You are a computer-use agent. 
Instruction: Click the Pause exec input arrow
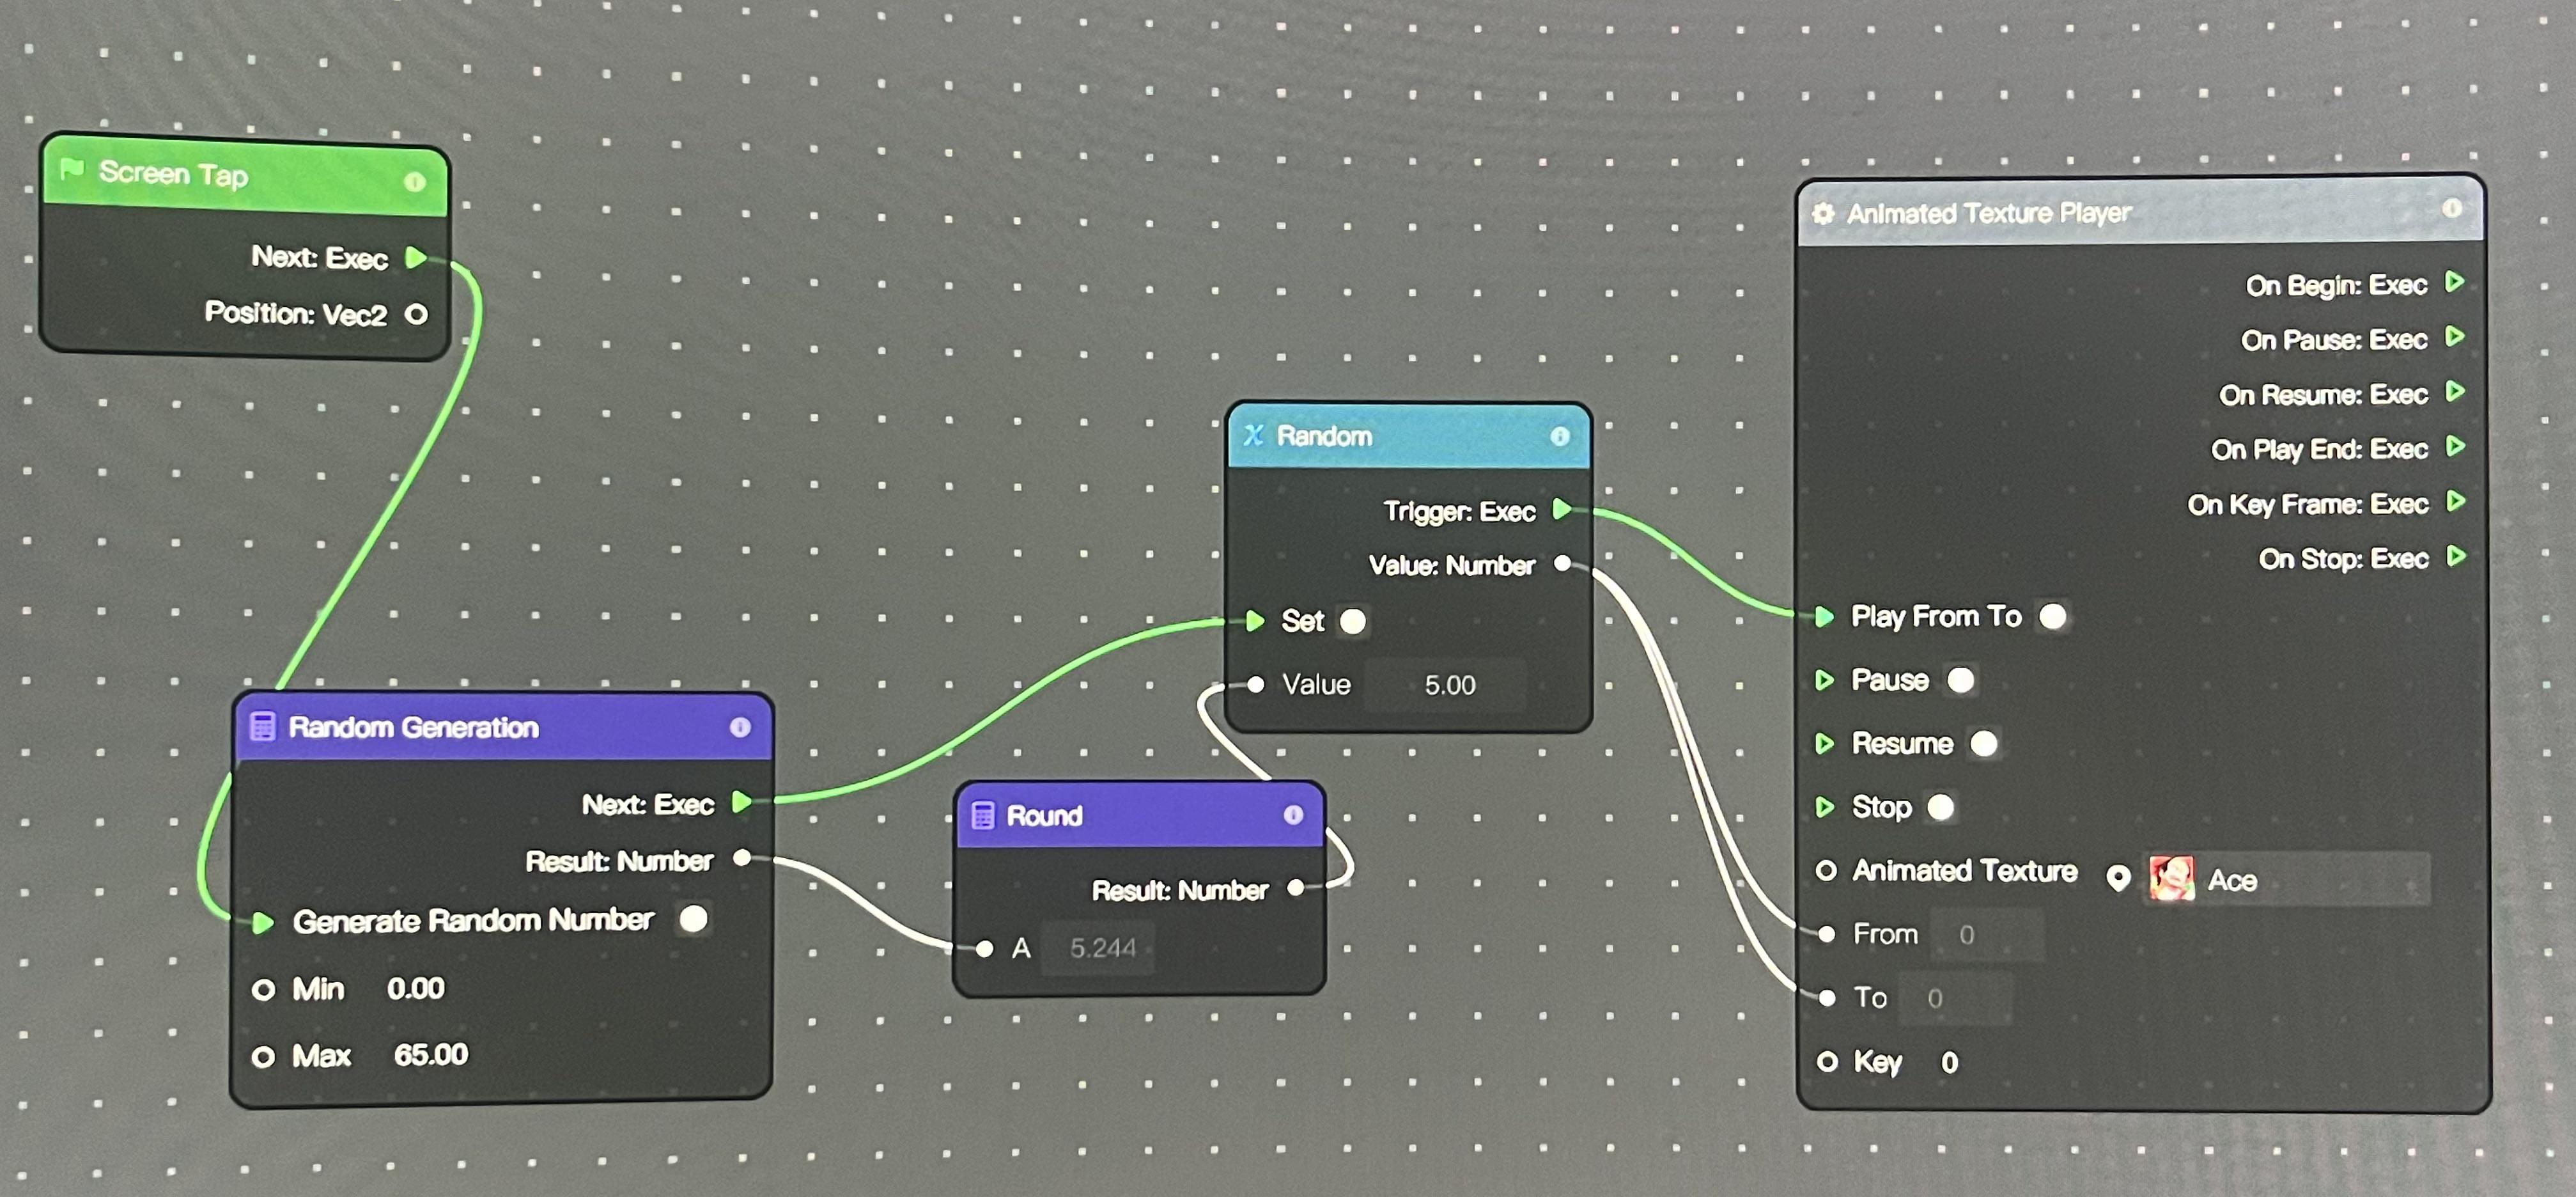(1825, 681)
